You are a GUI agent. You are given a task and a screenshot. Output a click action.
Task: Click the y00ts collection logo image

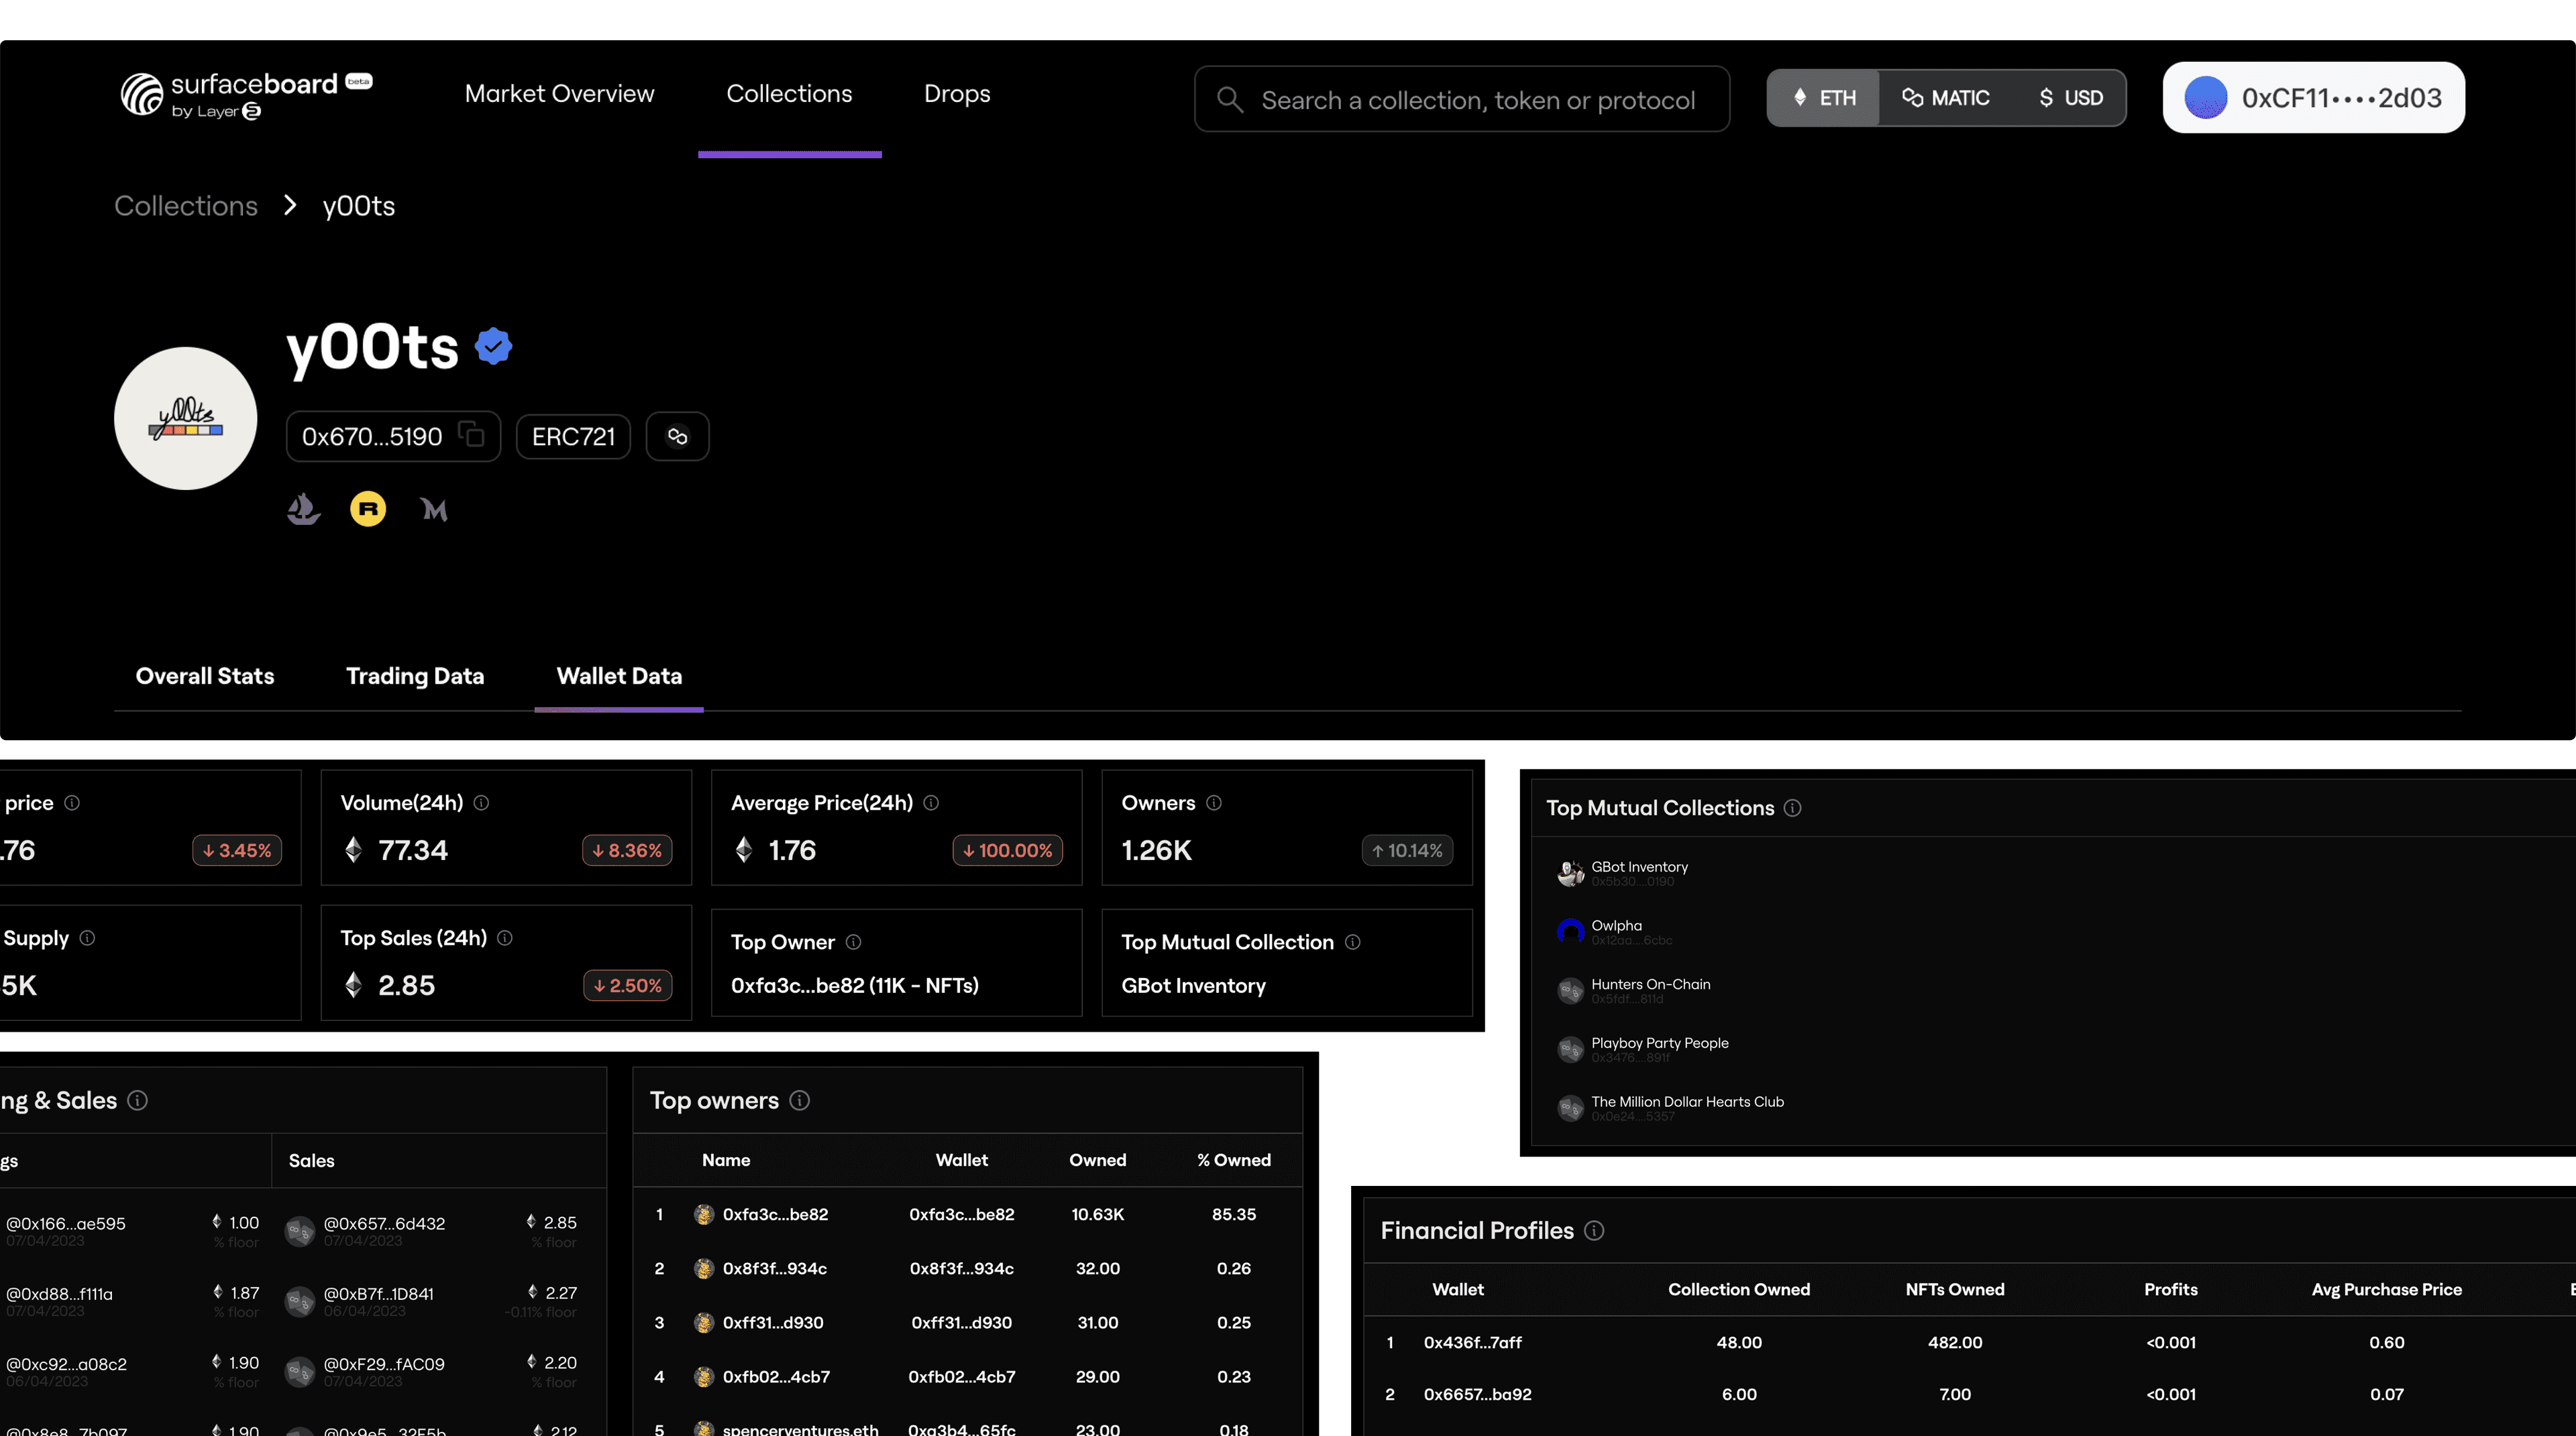click(186, 419)
